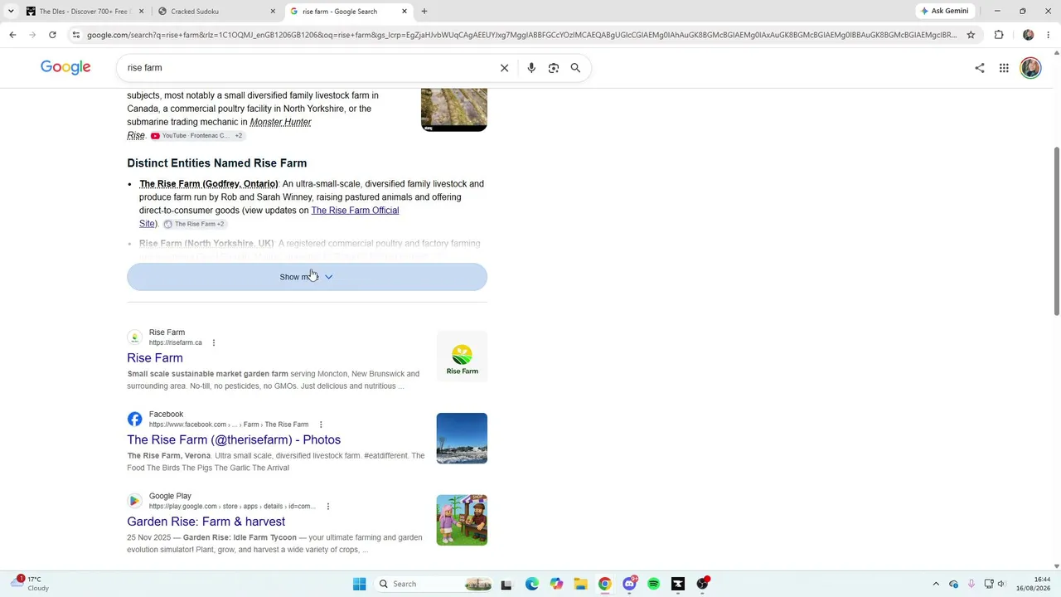This screenshot has width=1061, height=597.
Task: Bookmark this page with the star icon
Action: coord(971,35)
